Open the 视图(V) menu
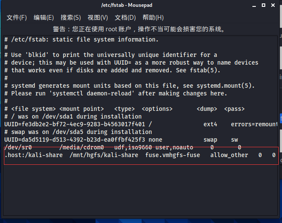This screenshot has height=223, width=282. click(x=98, y=18)
